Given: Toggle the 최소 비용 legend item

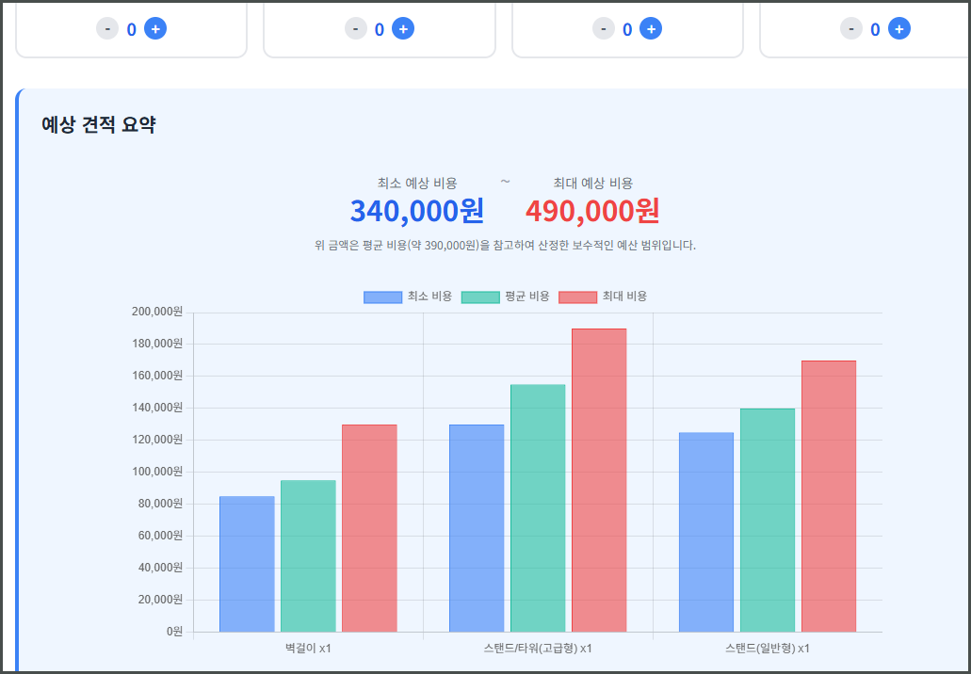Looking at the screenshot, I should pos(408,297).
